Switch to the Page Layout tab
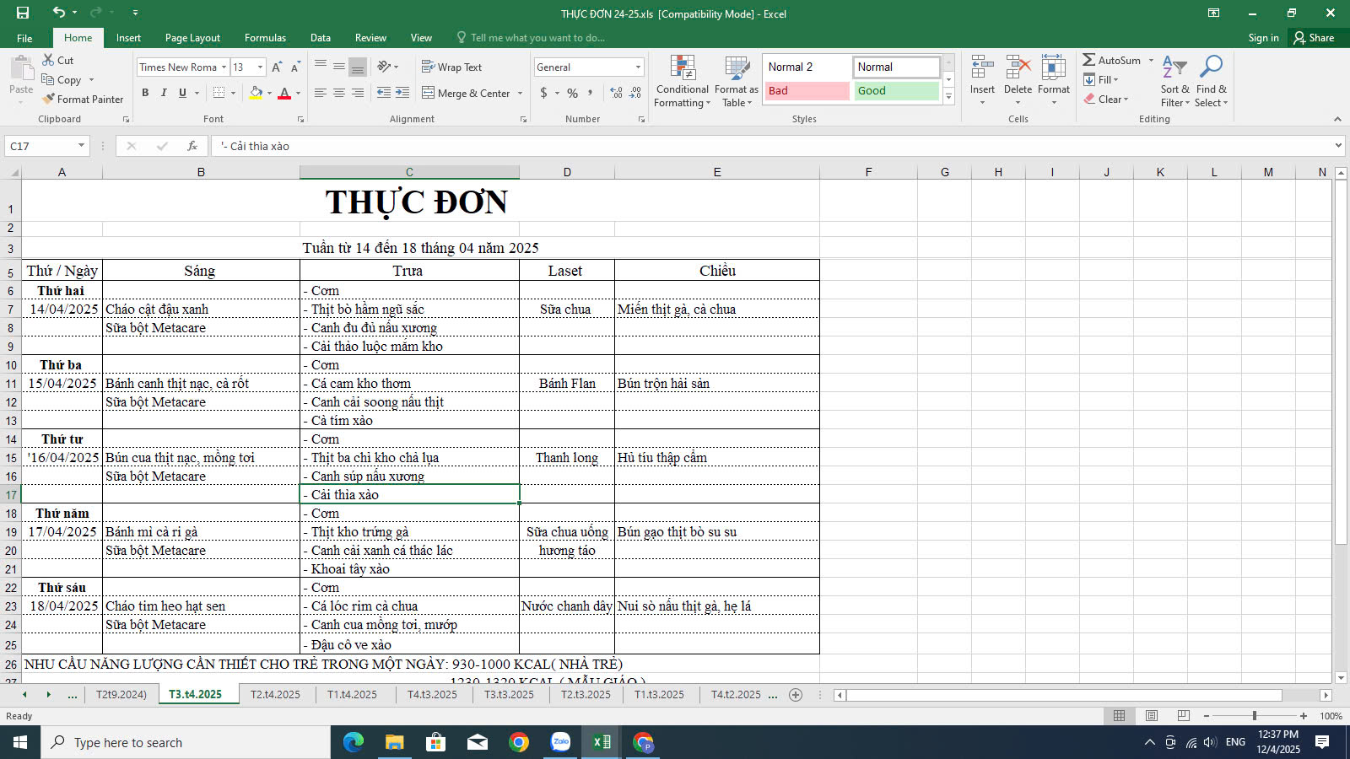 click(x=192, y=38)
